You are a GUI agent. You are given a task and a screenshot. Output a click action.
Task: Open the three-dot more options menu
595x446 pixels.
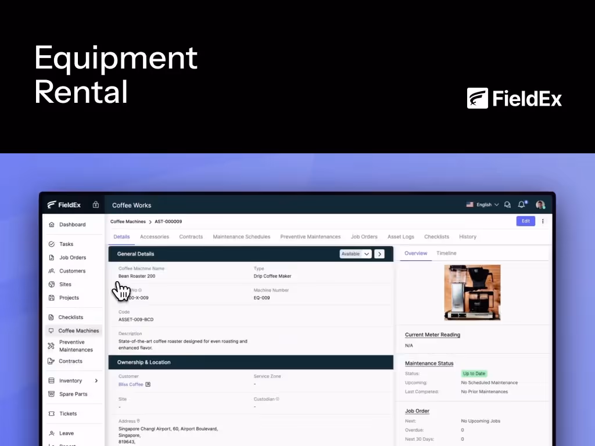pos(543,221)
